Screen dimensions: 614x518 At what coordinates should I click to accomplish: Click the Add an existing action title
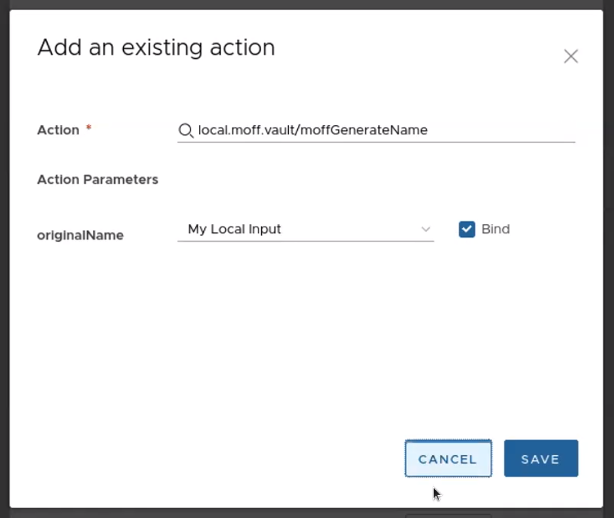click(x=156, y=48)
